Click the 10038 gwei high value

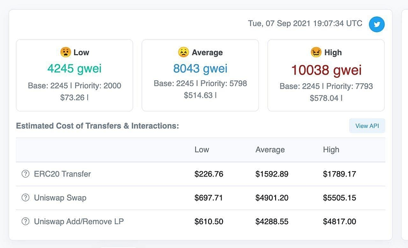[x=326, y=70]
